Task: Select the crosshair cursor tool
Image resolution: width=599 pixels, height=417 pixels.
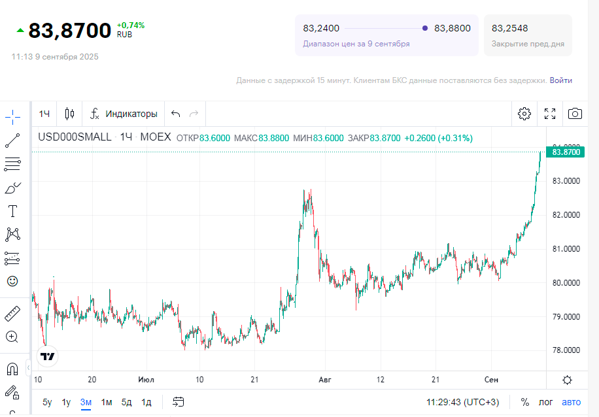Action: [x=12, y=118]
